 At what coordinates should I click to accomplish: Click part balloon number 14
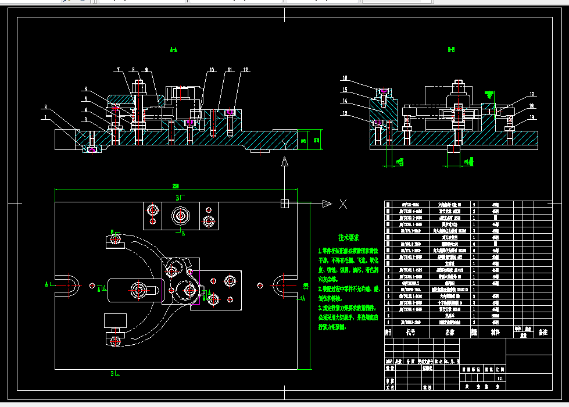coord(345,101)
